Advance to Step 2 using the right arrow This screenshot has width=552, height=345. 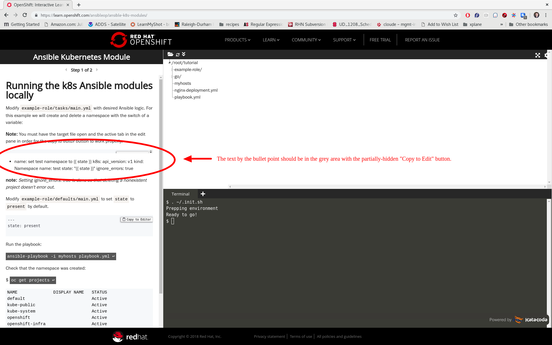click(97, 70)
